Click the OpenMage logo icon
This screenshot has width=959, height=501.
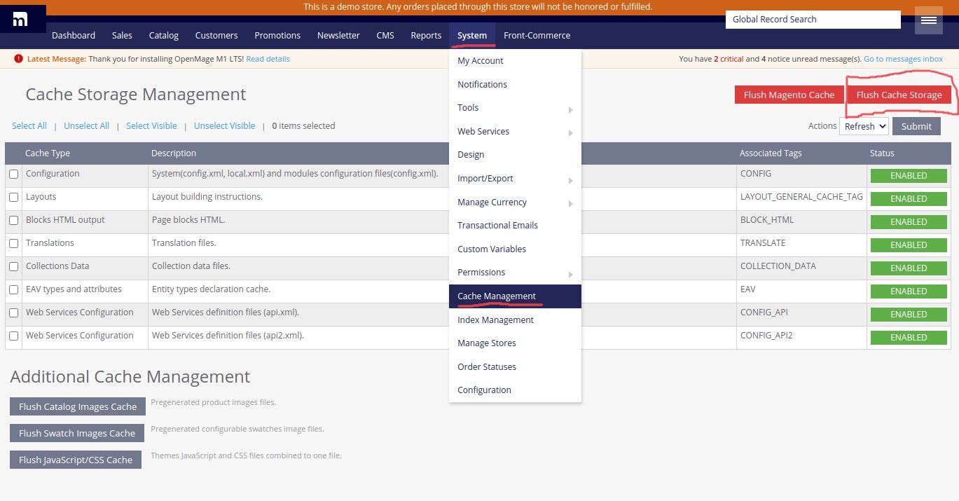(21, 20)
